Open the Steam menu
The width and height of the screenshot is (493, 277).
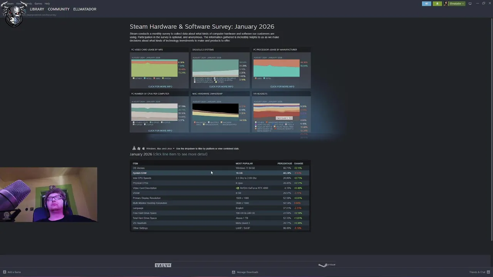point(10,3)
